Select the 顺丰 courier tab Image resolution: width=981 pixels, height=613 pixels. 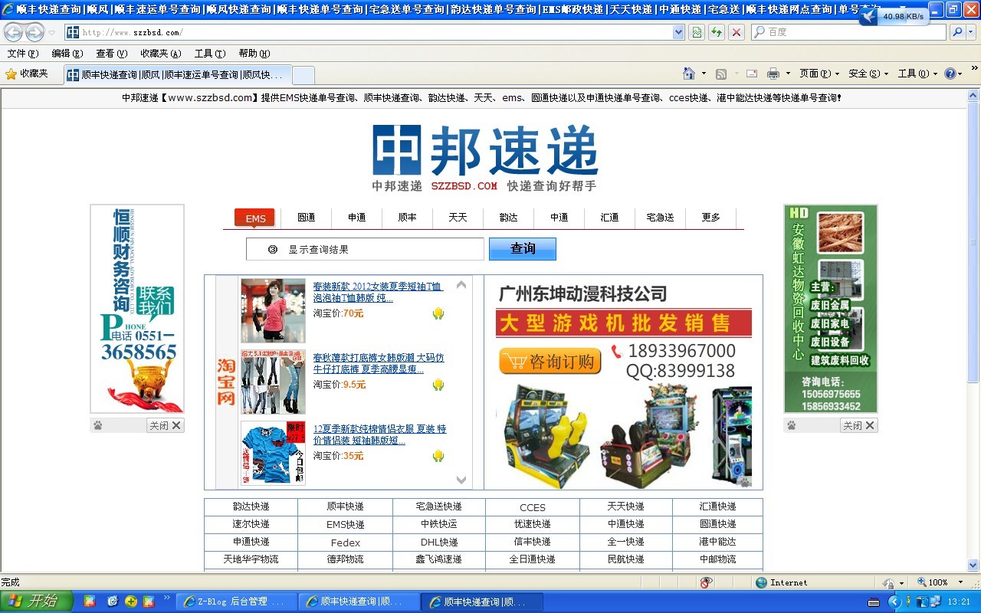407,218
